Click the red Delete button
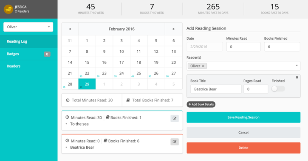 [x=243, y=148]
